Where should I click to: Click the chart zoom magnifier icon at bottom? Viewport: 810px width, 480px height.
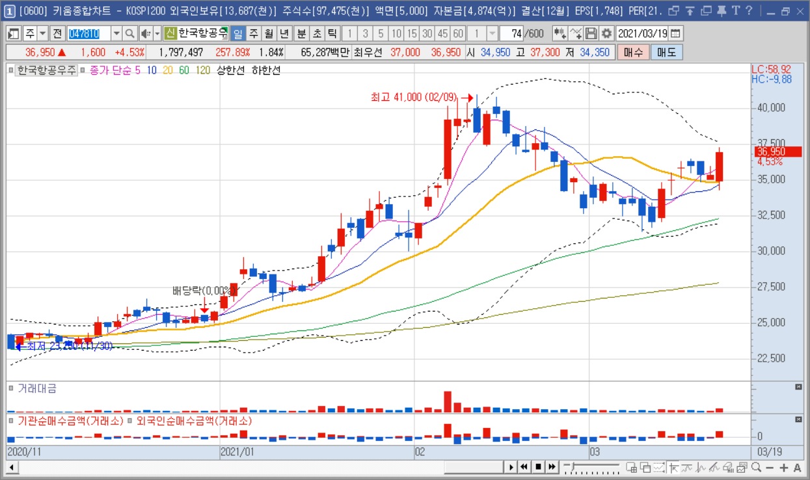coord(756,467)
